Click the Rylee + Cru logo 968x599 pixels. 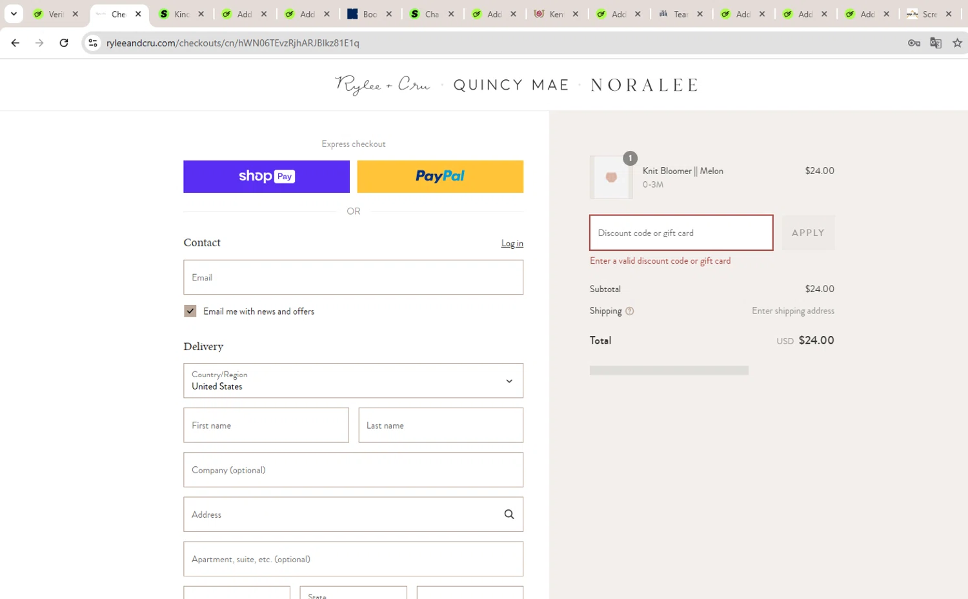(383, 84)
